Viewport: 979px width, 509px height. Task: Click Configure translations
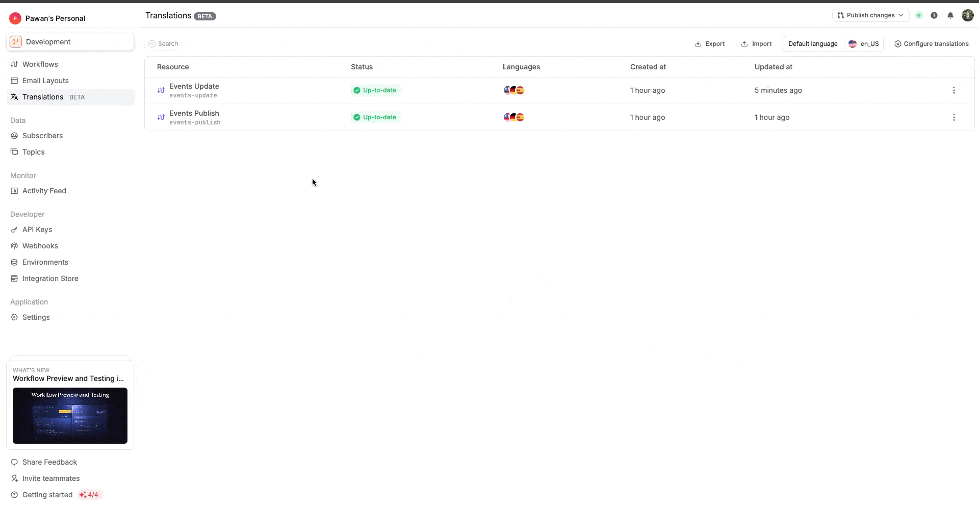tap(931, 44)
